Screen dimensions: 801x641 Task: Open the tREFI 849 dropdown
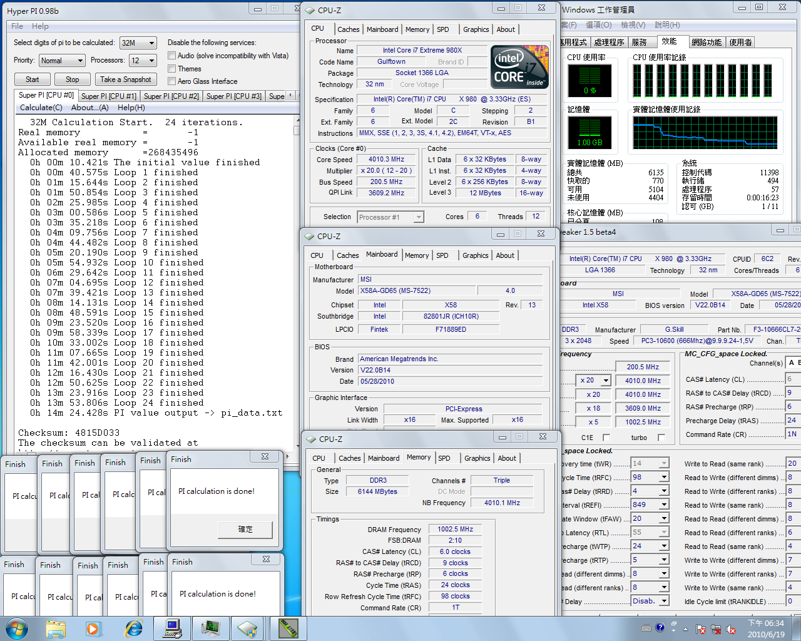click(664, 505)
